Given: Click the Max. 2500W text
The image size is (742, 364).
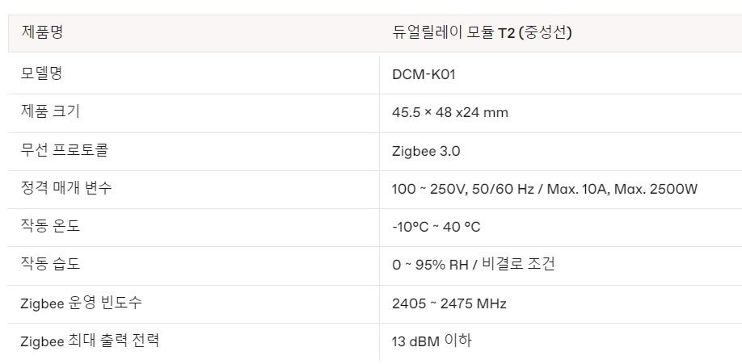Looking at the screenshot, I should pos(656,189).
